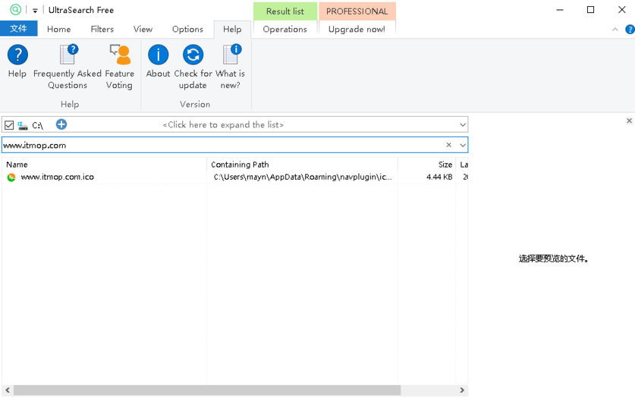Open Frequently Asked Questions
Screen dimensions: 635x398
pyautogui.click(x=68, y=55)
